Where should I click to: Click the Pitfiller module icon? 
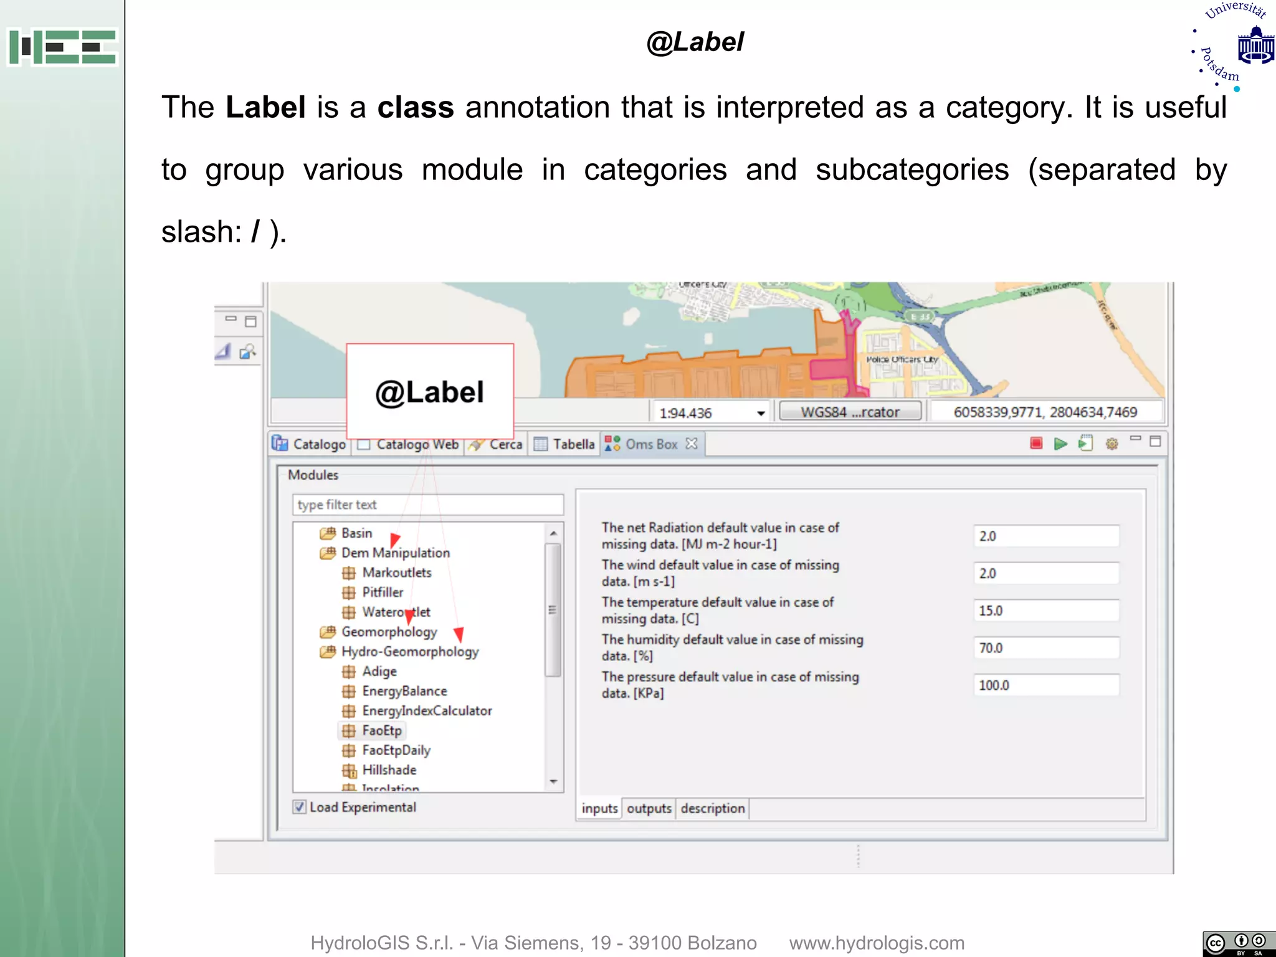tap(349, 593)
